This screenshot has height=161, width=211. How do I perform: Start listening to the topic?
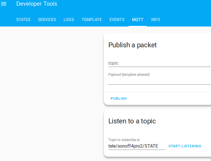pyautogui.click(x=185, y=146)
